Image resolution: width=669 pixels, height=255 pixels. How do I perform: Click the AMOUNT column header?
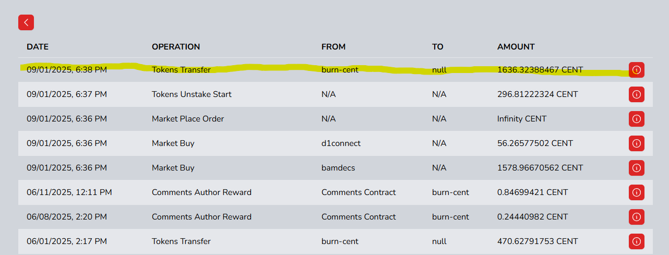coord(516,47)
